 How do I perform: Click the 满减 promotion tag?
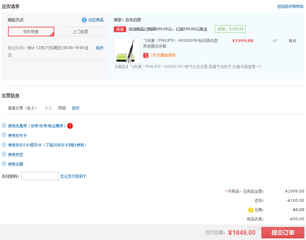pos(120,29)
